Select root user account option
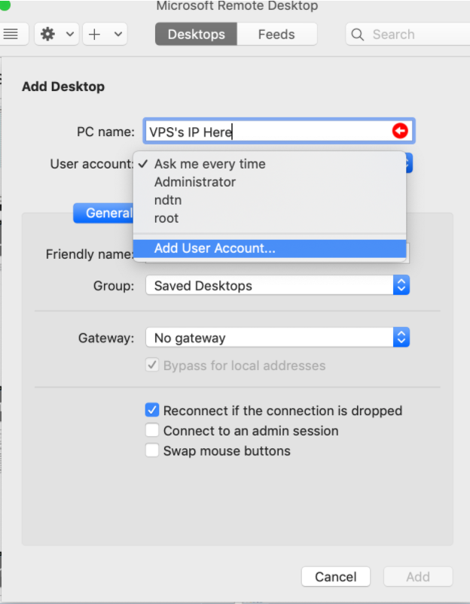This screenshot has width=470, height=604. (166, 218)
